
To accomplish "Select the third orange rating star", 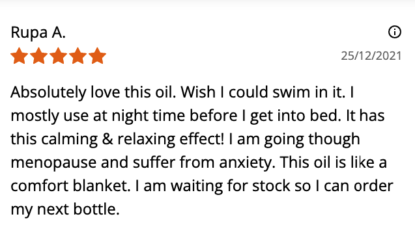I will pos(58,56).
